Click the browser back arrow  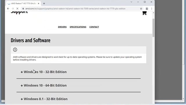coord(8,8)
